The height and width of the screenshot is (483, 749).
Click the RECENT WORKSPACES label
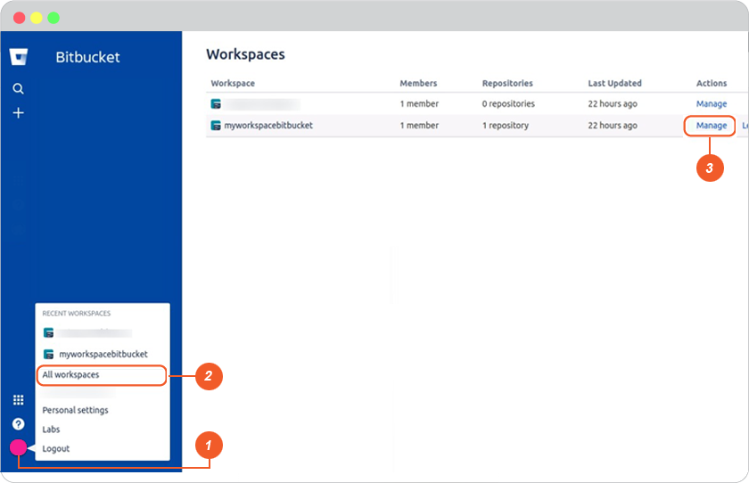pos(77,314)
